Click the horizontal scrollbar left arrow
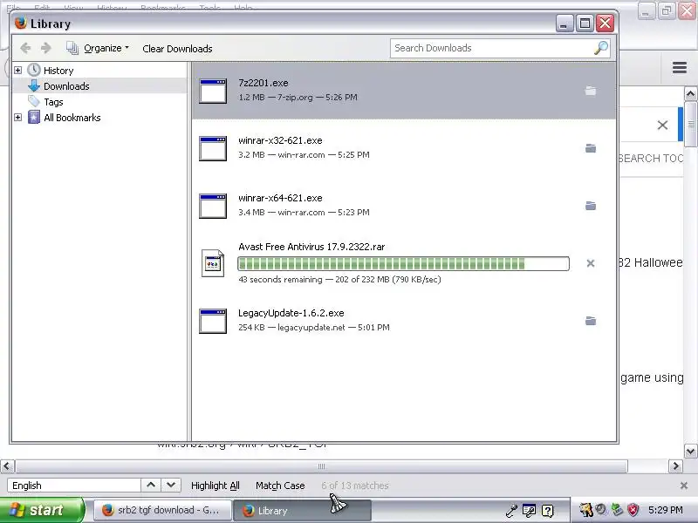Screen dimensions: 698x523 pyautogui.click(x=6, y=466)
